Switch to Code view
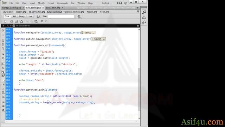The height and width of the screenshot is (127, 225). [7, 16]
